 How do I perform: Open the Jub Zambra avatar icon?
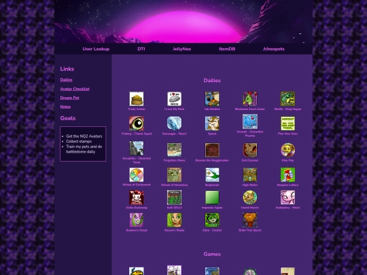click(x=212, y=98)
